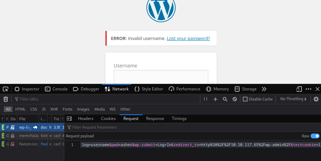Select the raw request payload text

(x=201, y=145)
